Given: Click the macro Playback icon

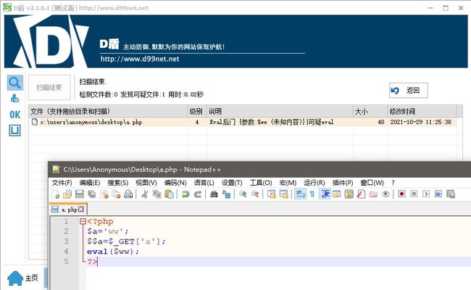Looking at the screenshot, I should pos(426,194).
